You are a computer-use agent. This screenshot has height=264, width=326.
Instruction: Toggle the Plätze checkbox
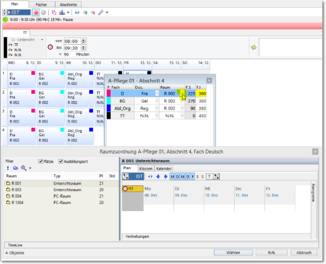(41, 161)
